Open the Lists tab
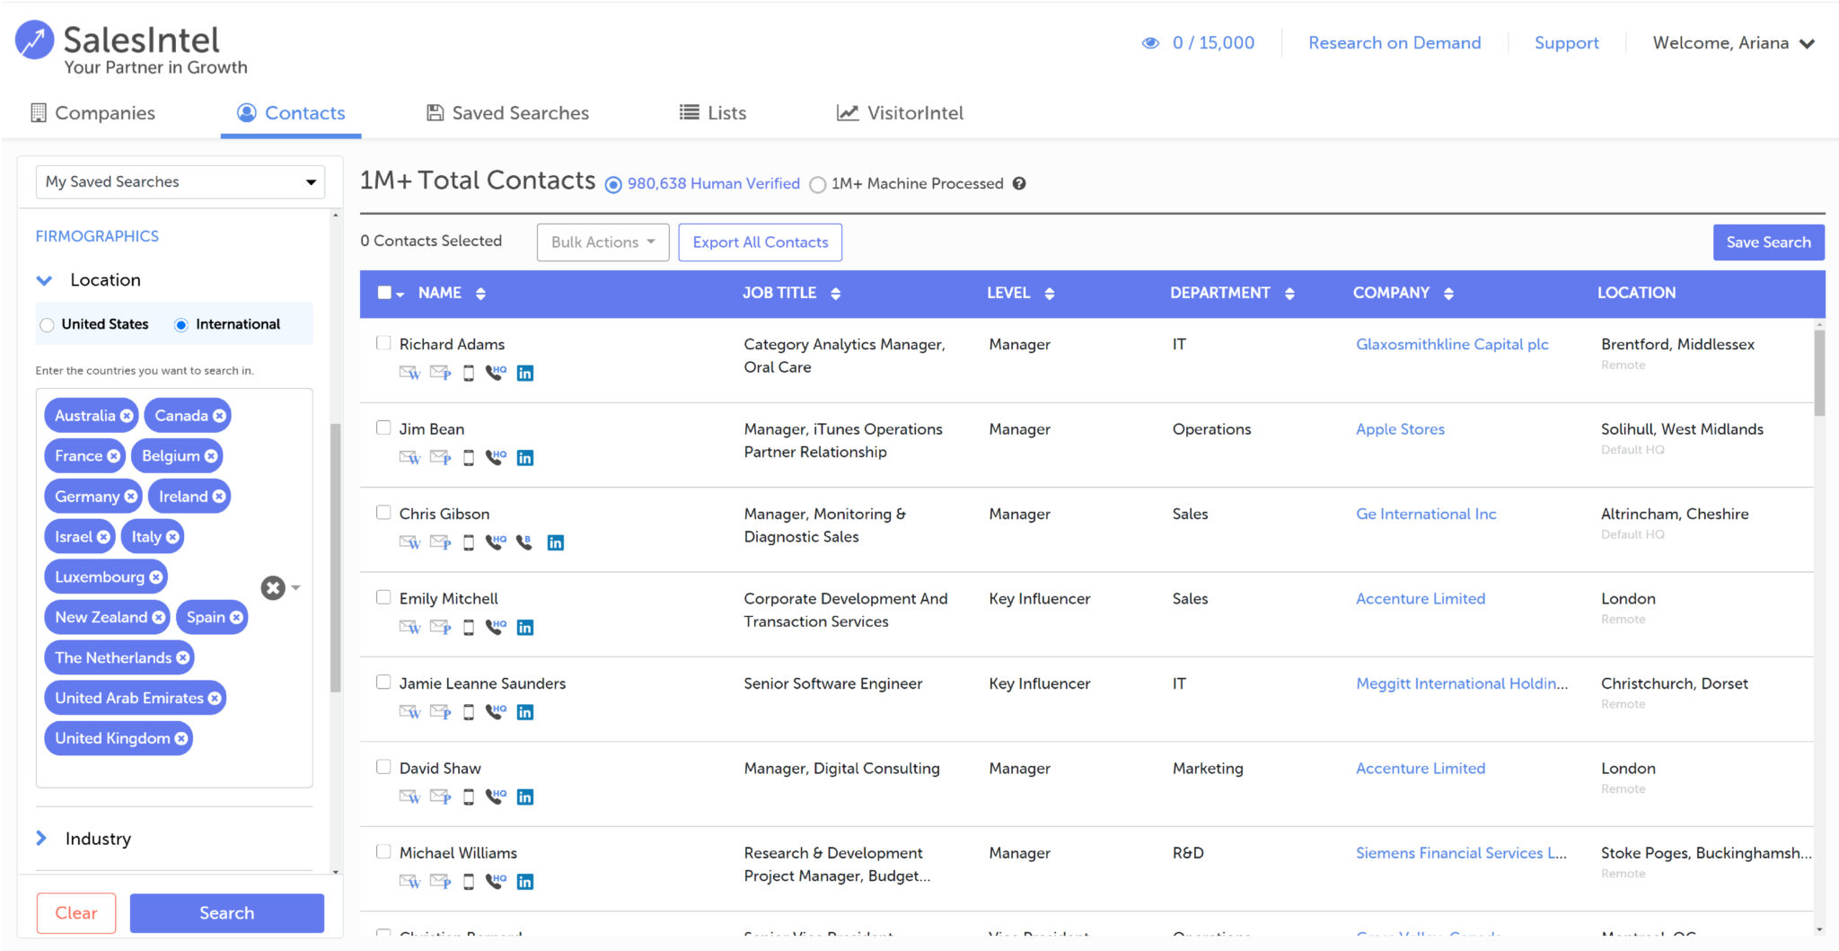This screenshot has width=1839, height=951. pos(713,113)
